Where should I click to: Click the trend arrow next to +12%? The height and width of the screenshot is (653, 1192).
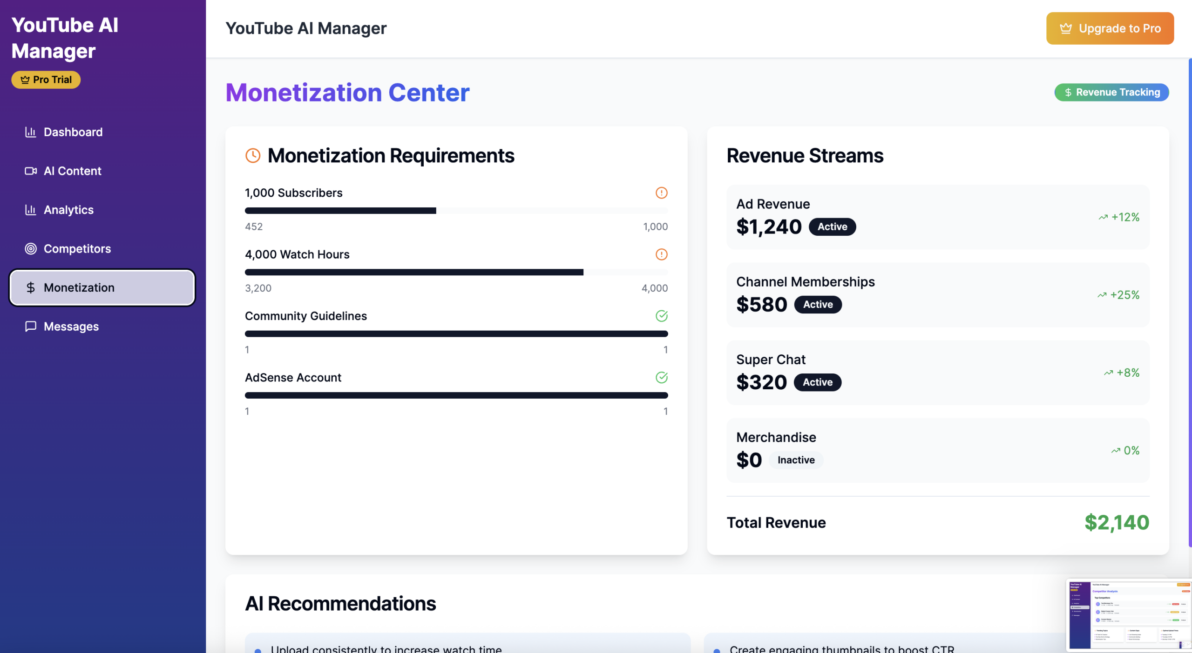[x=1103, y=217]
